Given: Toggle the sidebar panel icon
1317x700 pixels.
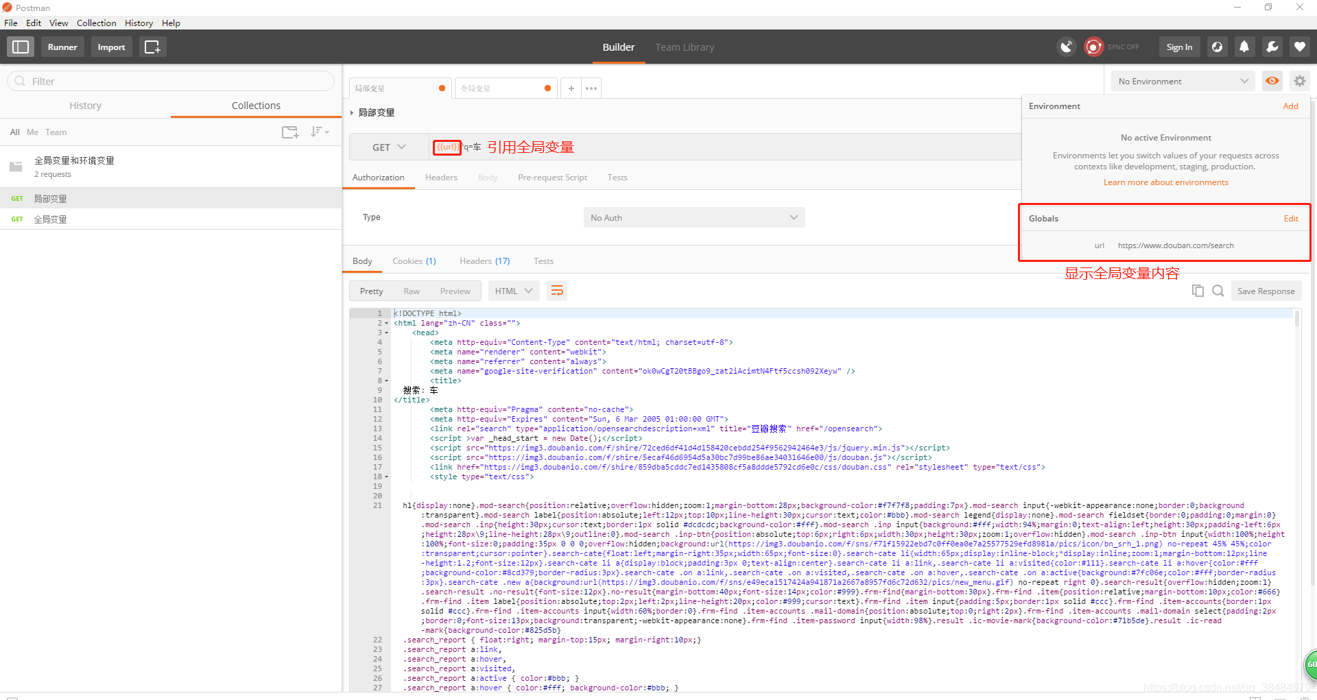Looking at the screenshot, I should click(21, 47).
